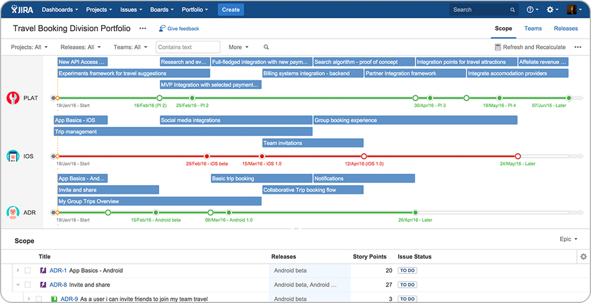This screenshot has height=303, width=591.
Task: Open the scope table settings gear
Action: [583, 257]
